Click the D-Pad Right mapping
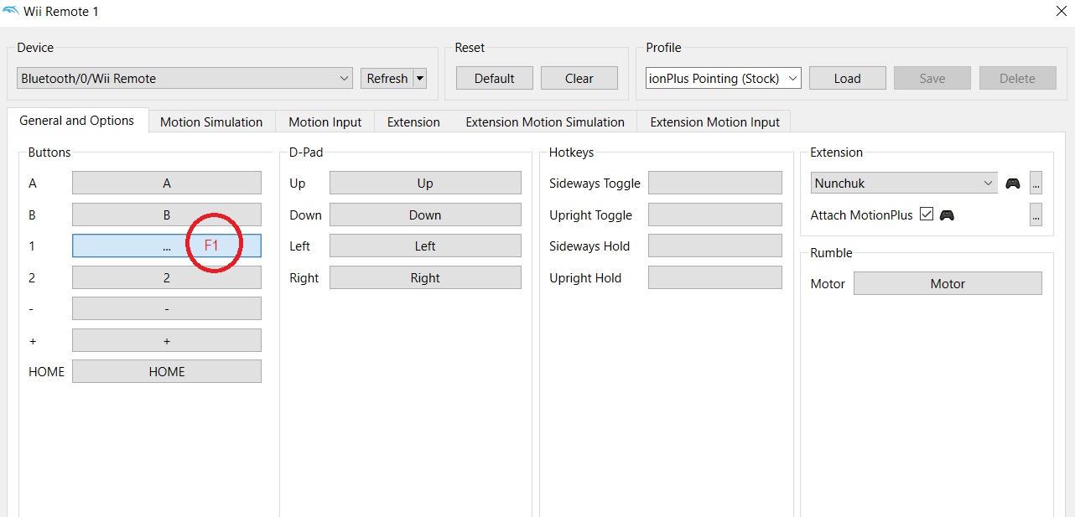 point(425,277)
